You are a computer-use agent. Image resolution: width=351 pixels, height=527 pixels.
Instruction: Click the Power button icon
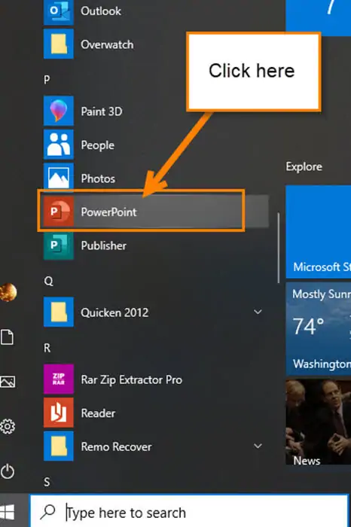pos(8,471)
